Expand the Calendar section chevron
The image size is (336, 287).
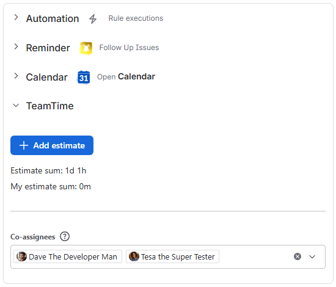(16, 76)
